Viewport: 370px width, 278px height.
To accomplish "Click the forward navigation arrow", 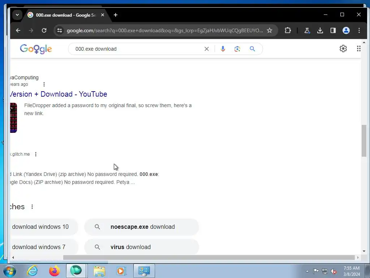I will tap(31, 30).
